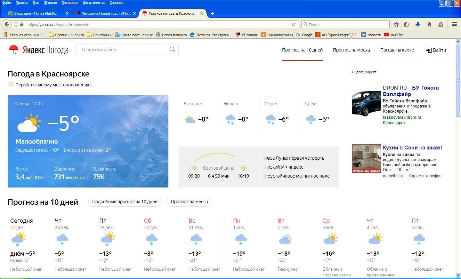Click the kitchen ad thumbnail image
The height and width of the screenshot is (279, 461).
coord(366,159)
